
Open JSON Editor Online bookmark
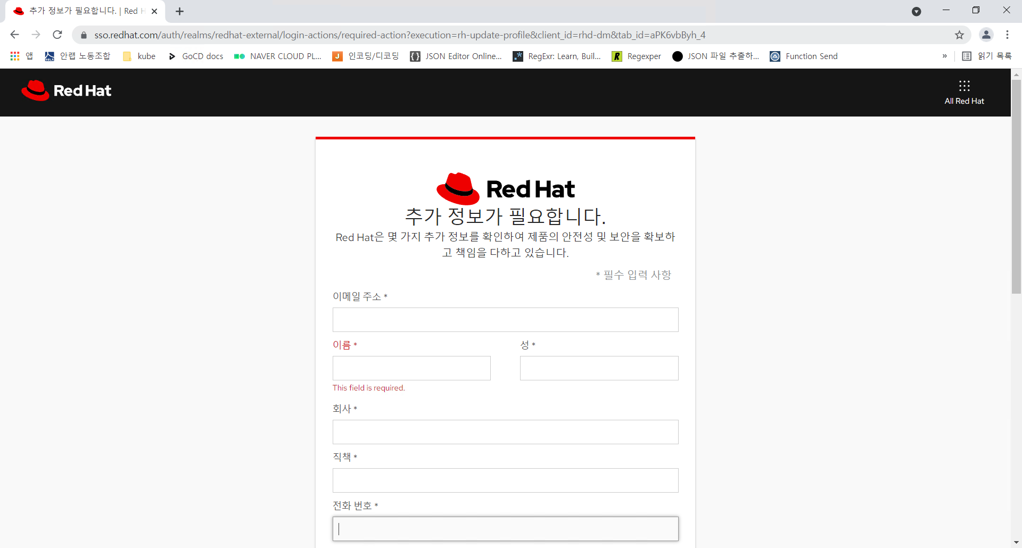[x=456, y=56]
